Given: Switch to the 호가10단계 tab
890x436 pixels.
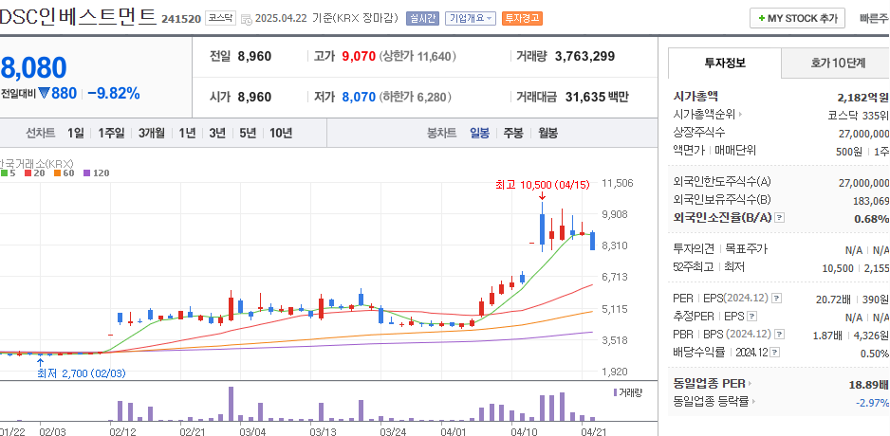Looking at the screenshot, I should coord(836,63).
